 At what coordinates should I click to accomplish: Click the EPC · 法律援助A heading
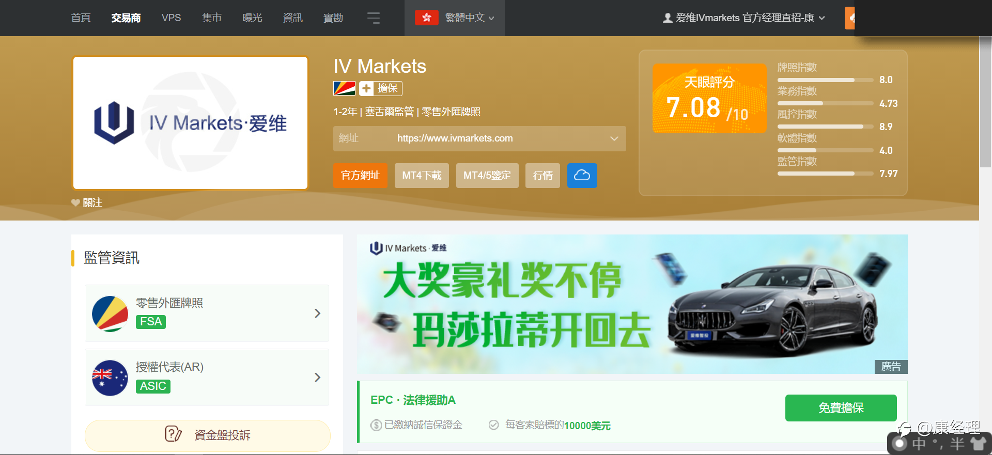point(413,400)
